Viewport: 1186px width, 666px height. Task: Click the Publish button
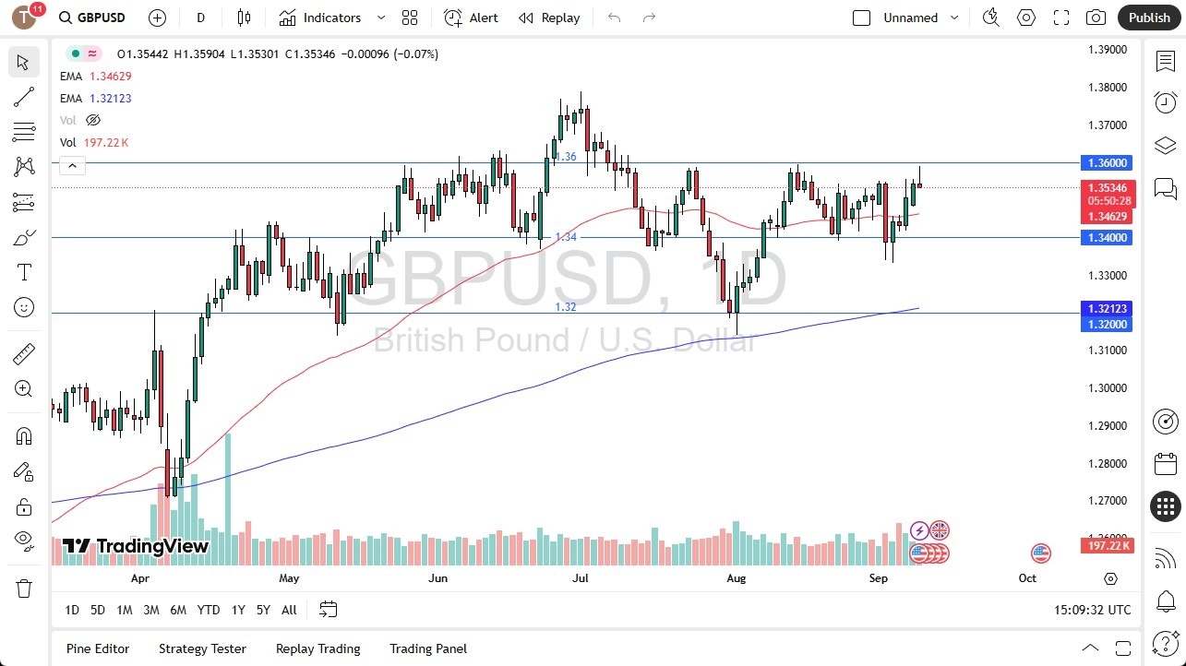click(x=1148, y=18)
